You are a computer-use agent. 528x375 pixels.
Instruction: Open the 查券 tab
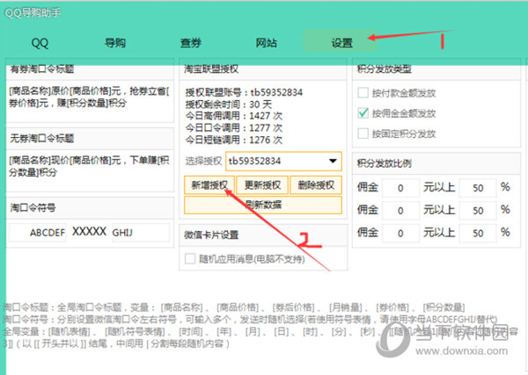pos(191,43)
